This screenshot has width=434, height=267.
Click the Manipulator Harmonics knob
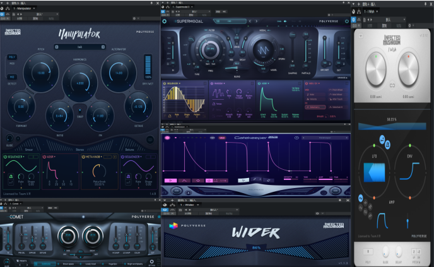80,83
